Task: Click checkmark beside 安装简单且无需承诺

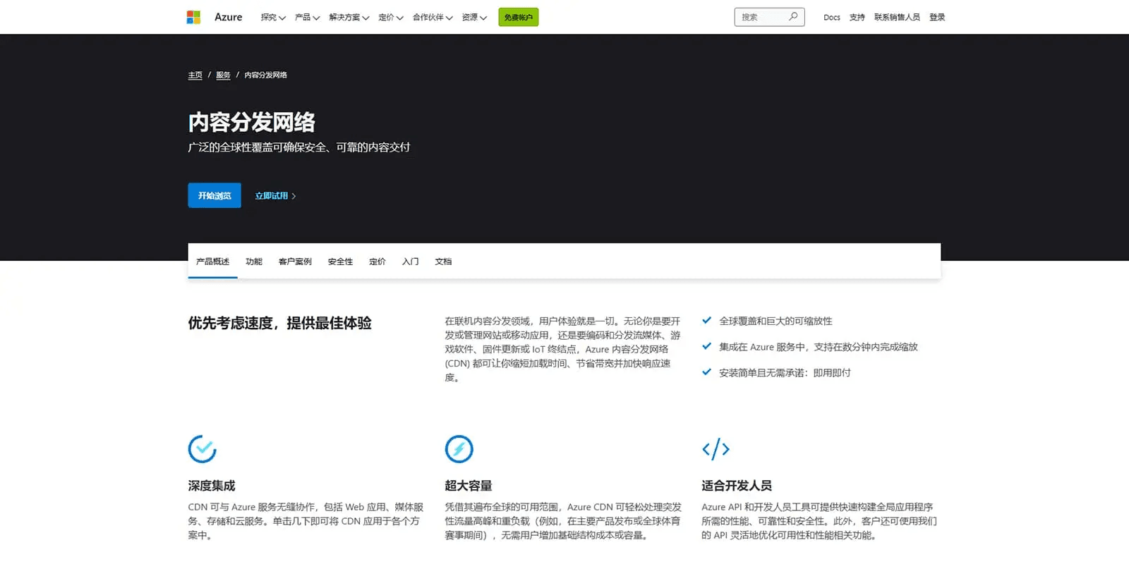Action: click(x=706, y=372)
